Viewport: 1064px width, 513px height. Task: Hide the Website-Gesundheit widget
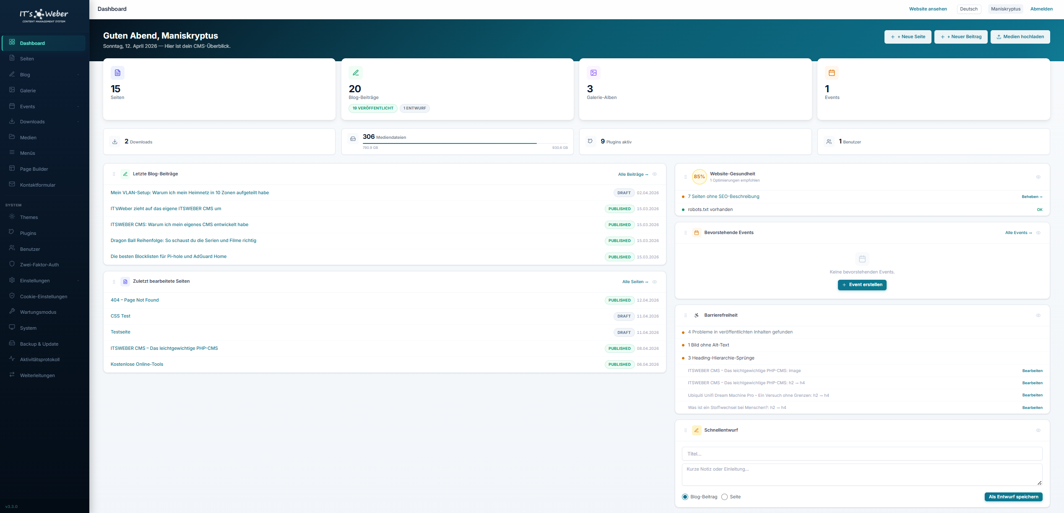[x=1038, y=177]
